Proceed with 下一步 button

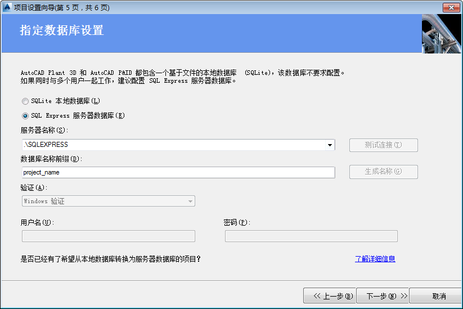[383, 295]
